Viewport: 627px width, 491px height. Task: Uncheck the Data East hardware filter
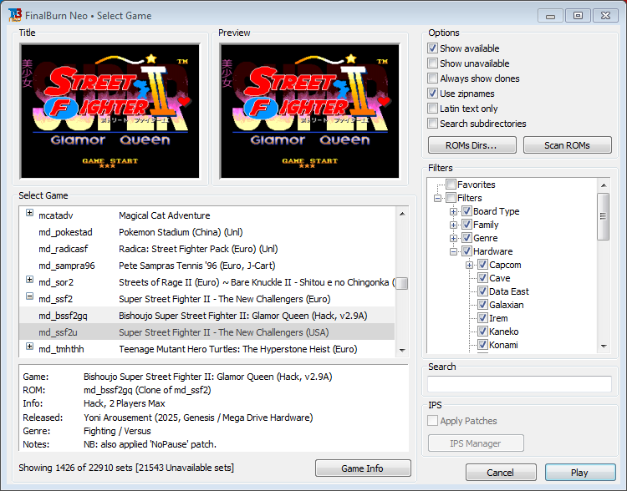(x=482, y=291)
